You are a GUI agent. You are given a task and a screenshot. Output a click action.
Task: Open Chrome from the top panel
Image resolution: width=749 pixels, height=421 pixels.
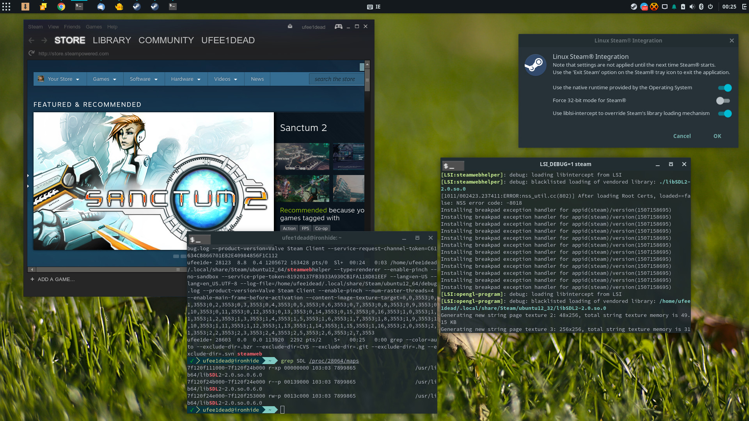click(x=61, y=7)
